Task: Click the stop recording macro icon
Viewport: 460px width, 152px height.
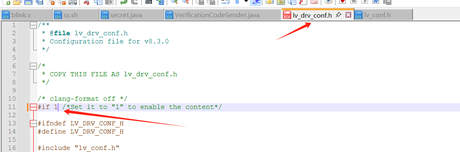Action: pos(353,2)
